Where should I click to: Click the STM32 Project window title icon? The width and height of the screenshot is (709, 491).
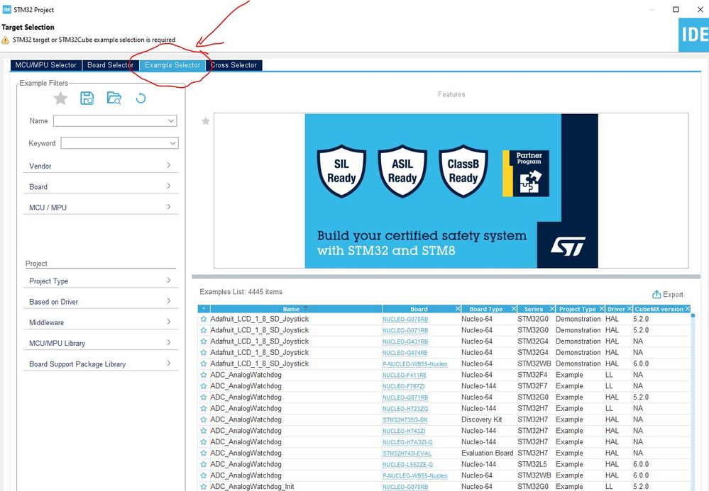tap(7, 9)
